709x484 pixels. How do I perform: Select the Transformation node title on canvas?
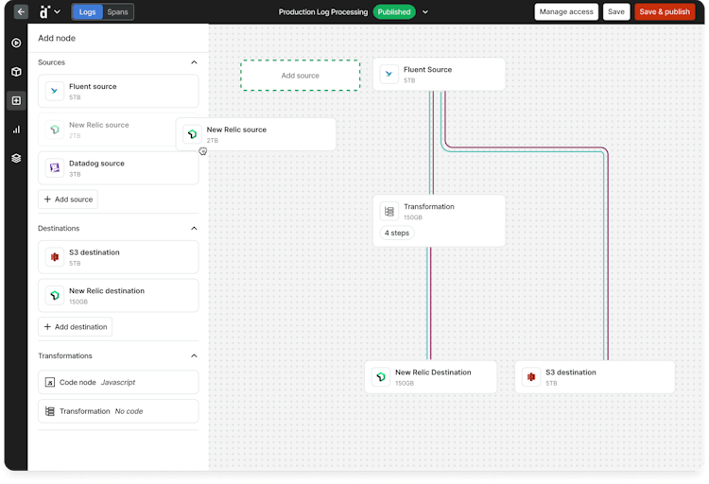coord(429,207)
